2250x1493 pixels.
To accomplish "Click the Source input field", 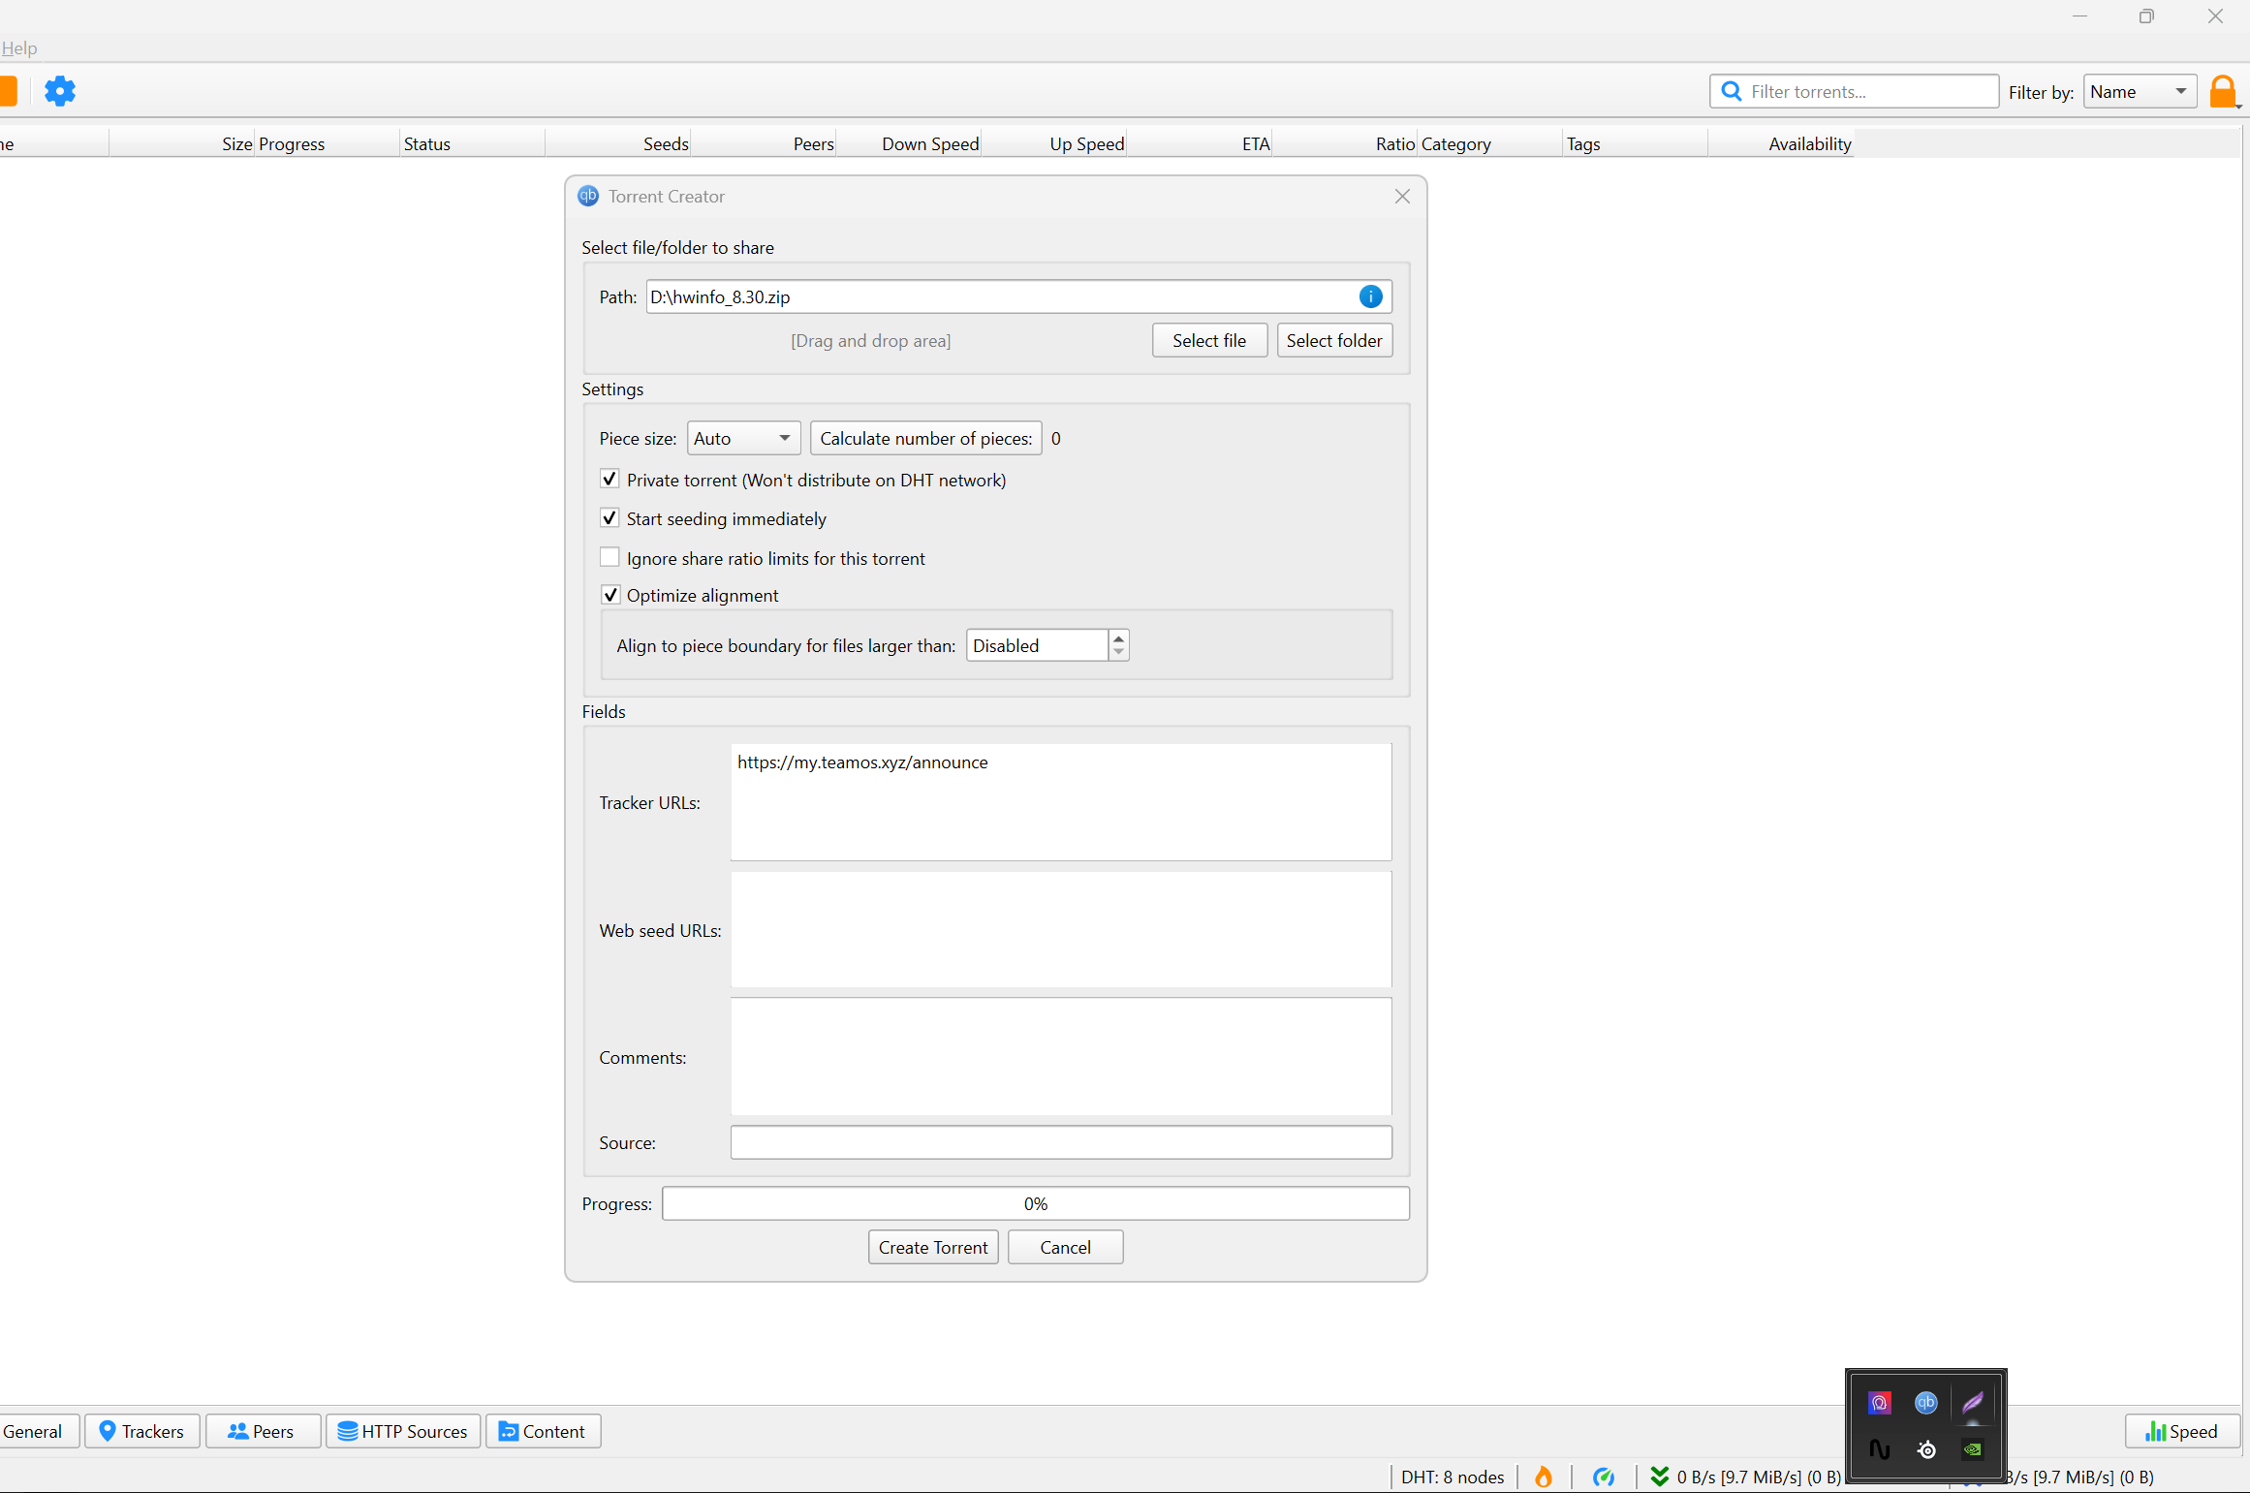I will 1061,1142.
